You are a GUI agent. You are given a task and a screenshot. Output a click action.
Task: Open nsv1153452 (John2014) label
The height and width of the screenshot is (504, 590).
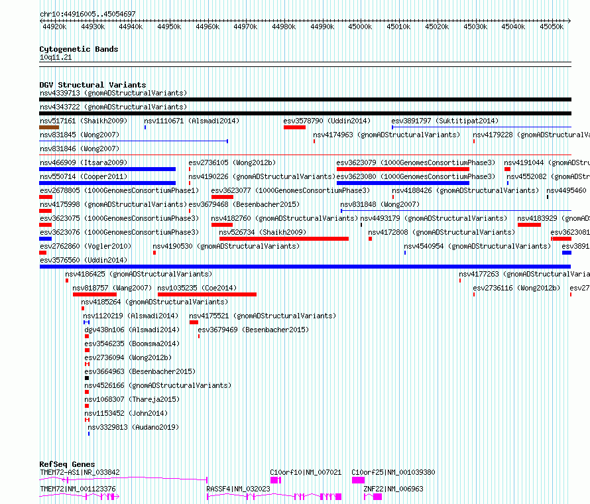(126, 413)
